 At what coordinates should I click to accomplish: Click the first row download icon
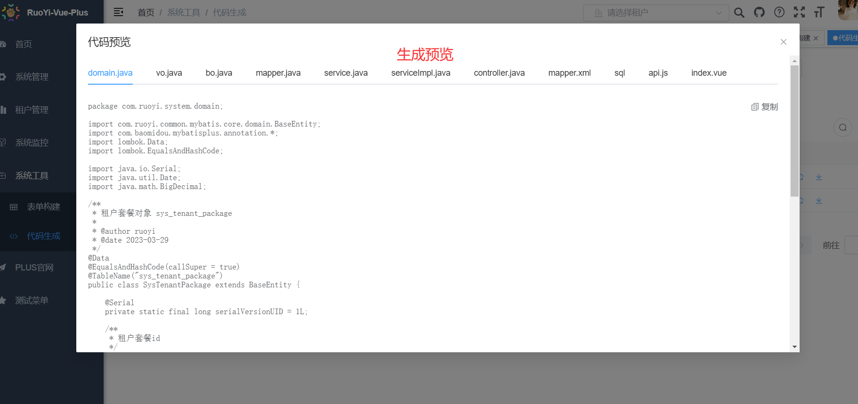coord(819,177)
